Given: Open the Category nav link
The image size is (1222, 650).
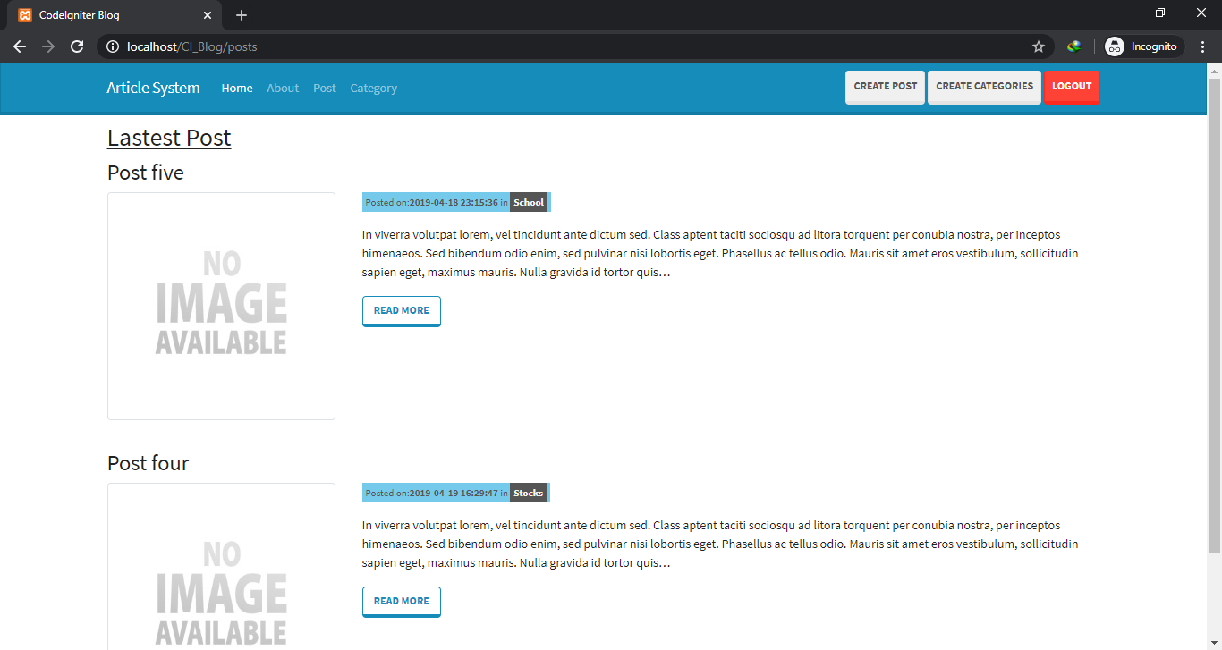Looking at the screenshot, I should (373, 88).
